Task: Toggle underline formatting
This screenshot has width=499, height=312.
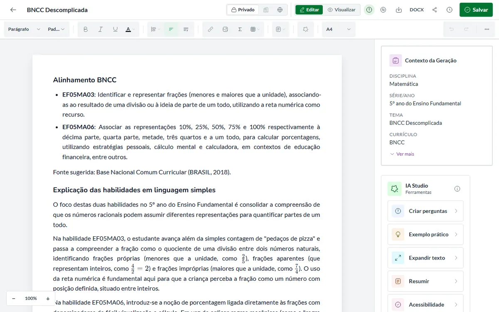Action: click(x=115, y=29)
